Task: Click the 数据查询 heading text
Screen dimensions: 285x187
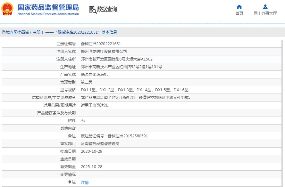Action: (x=107, y=9)
